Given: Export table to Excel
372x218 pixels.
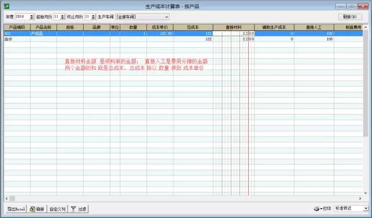Looking at the screenshot, I should click(16, 209).
